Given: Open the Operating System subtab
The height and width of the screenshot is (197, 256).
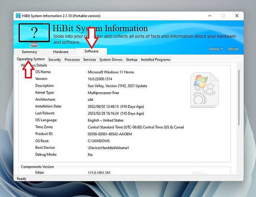Looking at the screenshot, I should point(31,59).
